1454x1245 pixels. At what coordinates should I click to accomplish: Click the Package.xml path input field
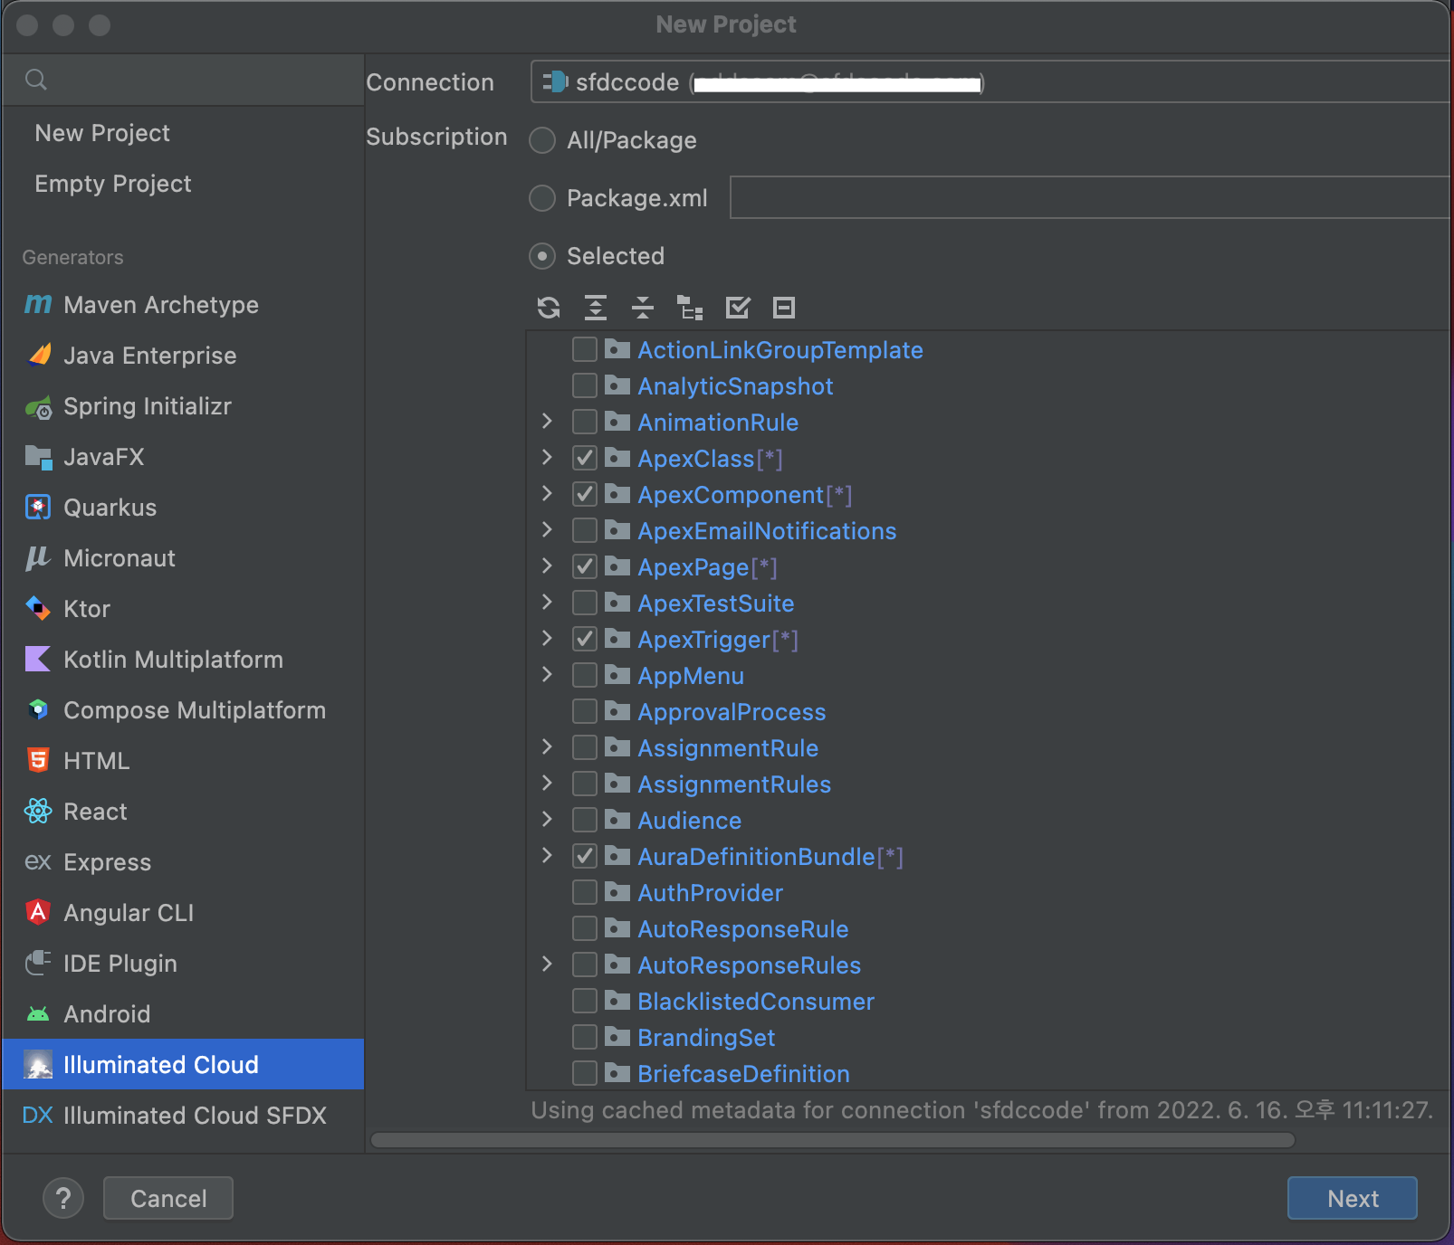[1090, 197]
